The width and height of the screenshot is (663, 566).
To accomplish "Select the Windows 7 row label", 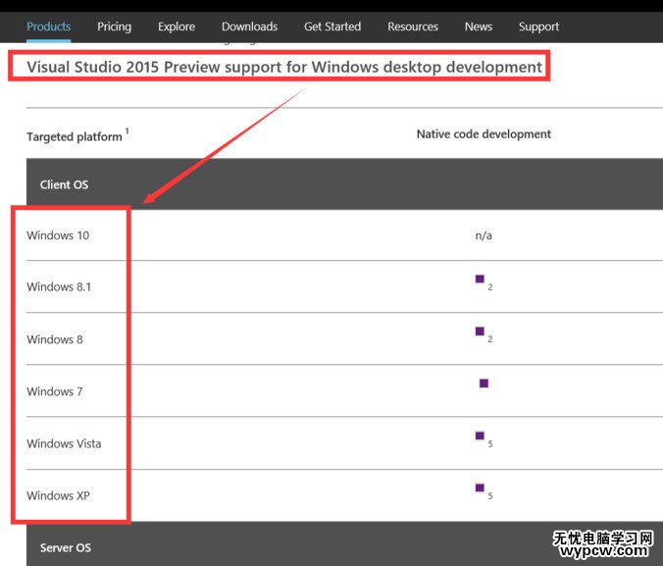I will [55, 391].
